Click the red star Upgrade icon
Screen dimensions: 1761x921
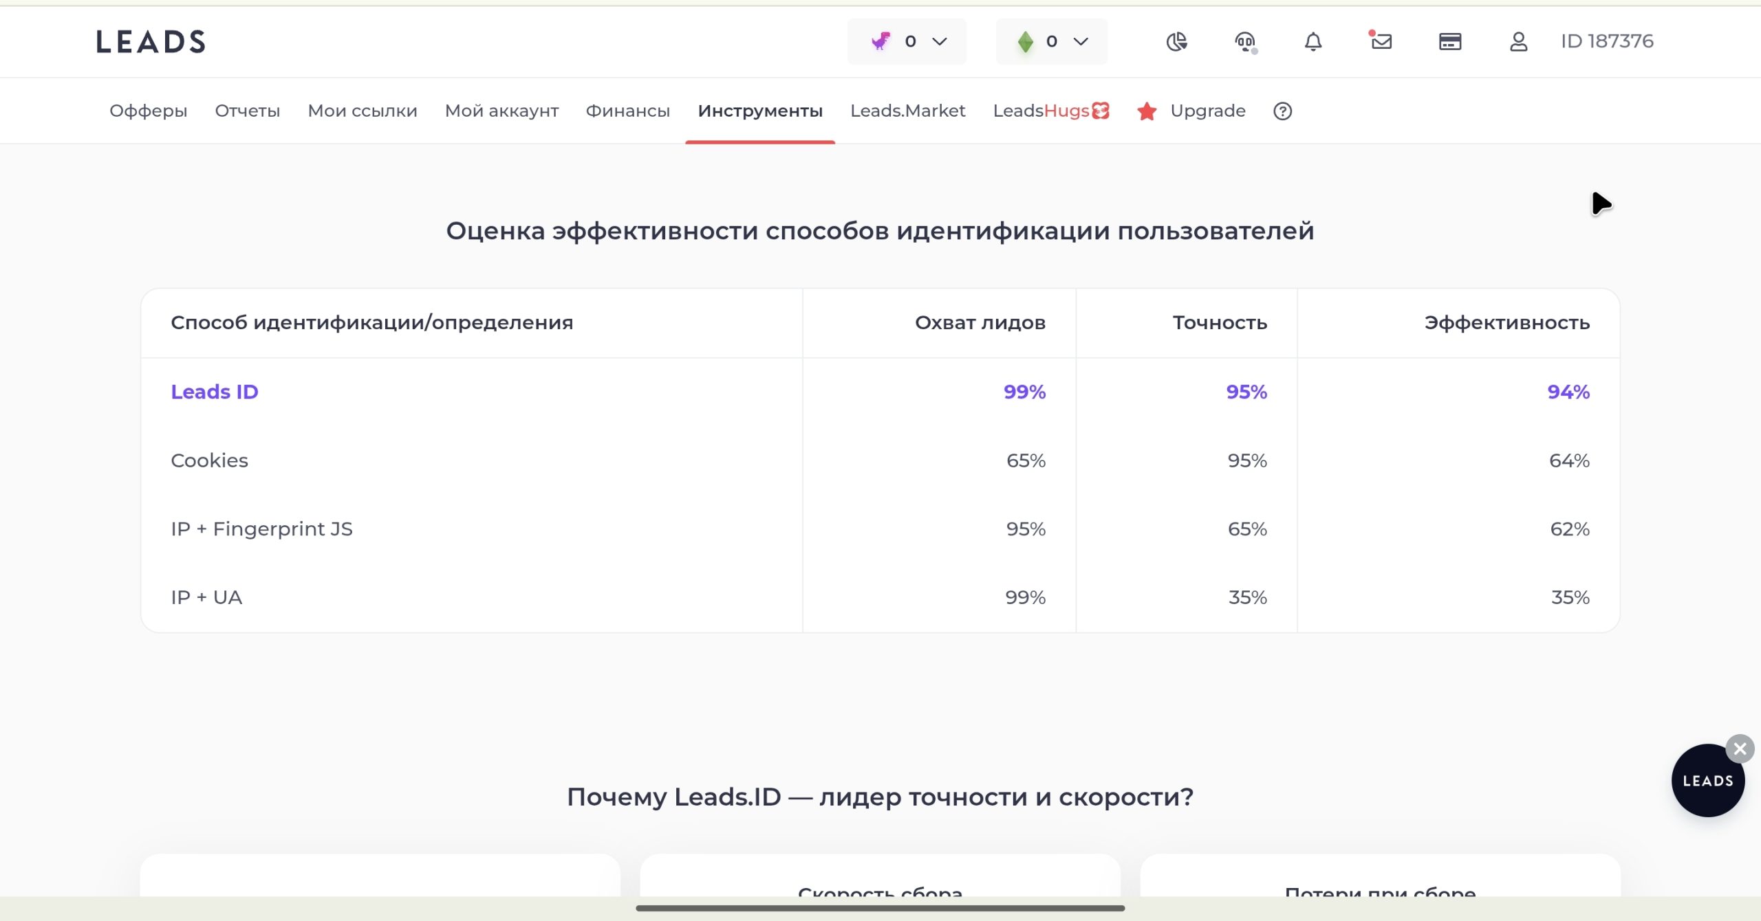[x=1147, y=111]
